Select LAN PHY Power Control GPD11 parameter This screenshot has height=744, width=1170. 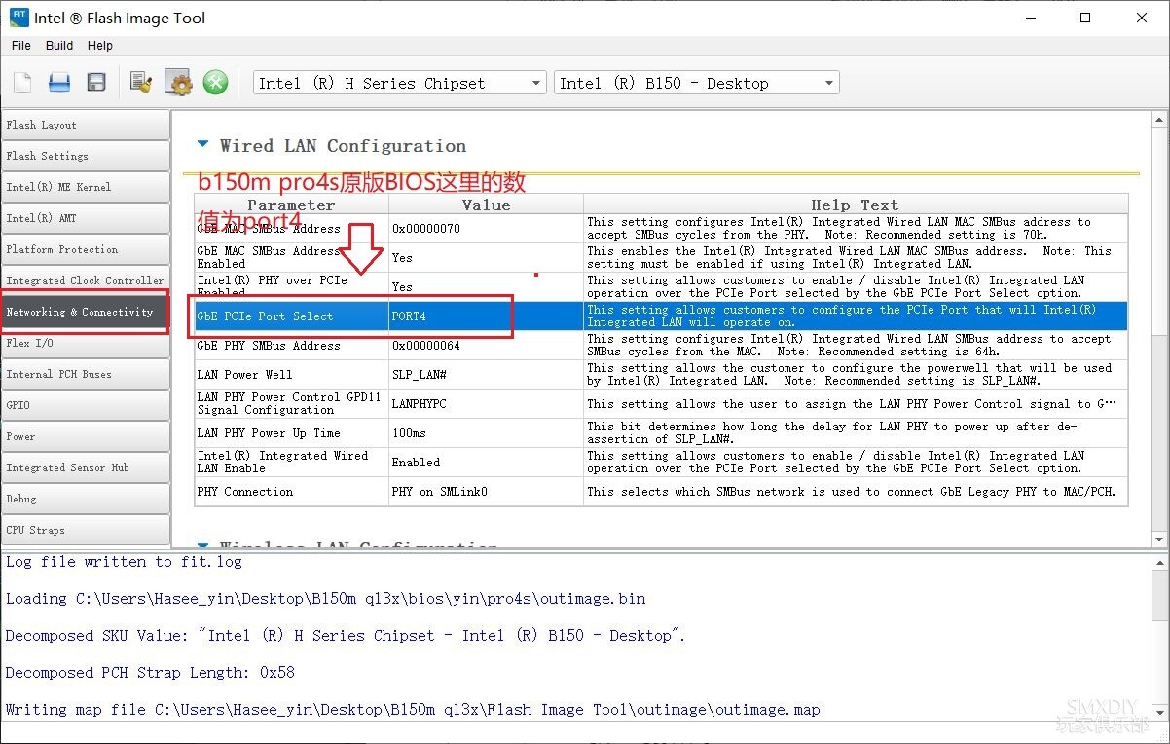(291, 404)
